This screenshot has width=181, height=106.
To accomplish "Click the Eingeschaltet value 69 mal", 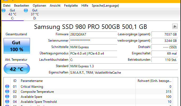I will tap(164, 53).
